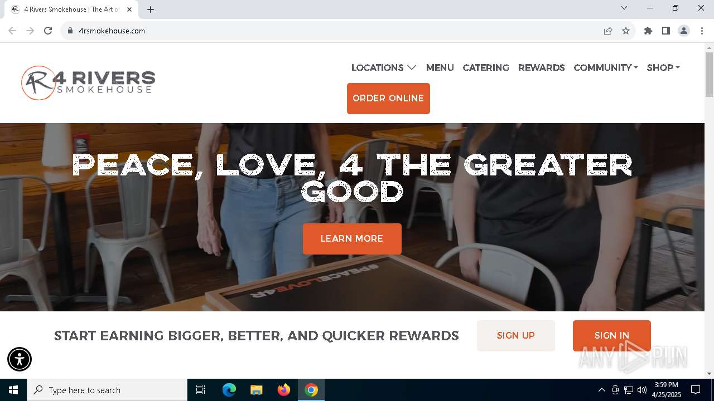Screen dimensions: 714x401
Task: Expand the Locations dropdown
Action: 384,67
